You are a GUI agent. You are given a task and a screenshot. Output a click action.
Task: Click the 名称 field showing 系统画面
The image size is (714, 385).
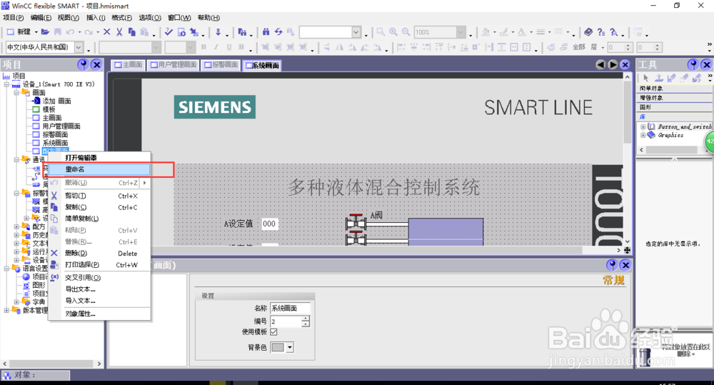291,309
